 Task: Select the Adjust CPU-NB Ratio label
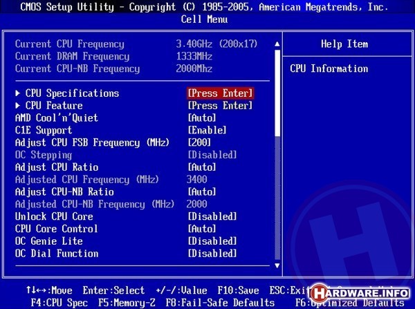(x=64, y=191)
